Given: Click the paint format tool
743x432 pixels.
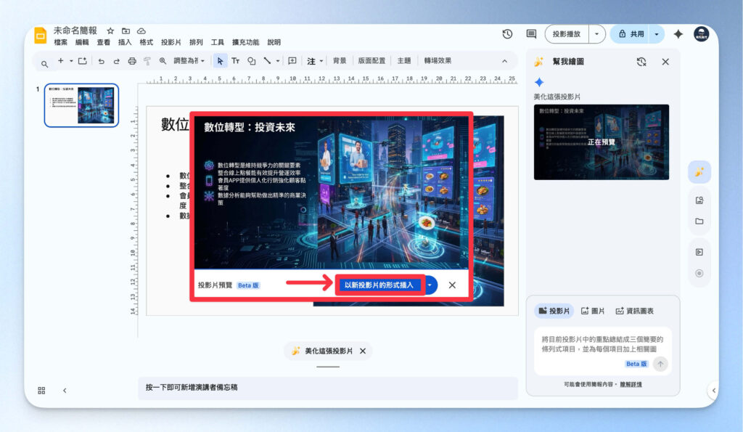Looking at the screenshot, I should [x=147, y=62].
